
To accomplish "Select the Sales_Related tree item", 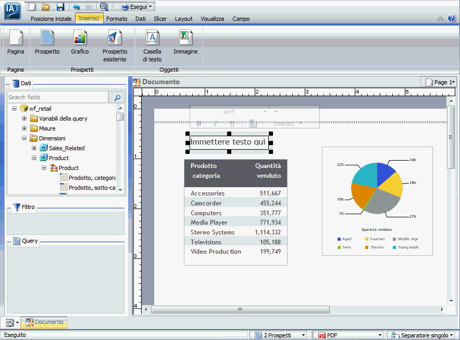I will (67, 148).
